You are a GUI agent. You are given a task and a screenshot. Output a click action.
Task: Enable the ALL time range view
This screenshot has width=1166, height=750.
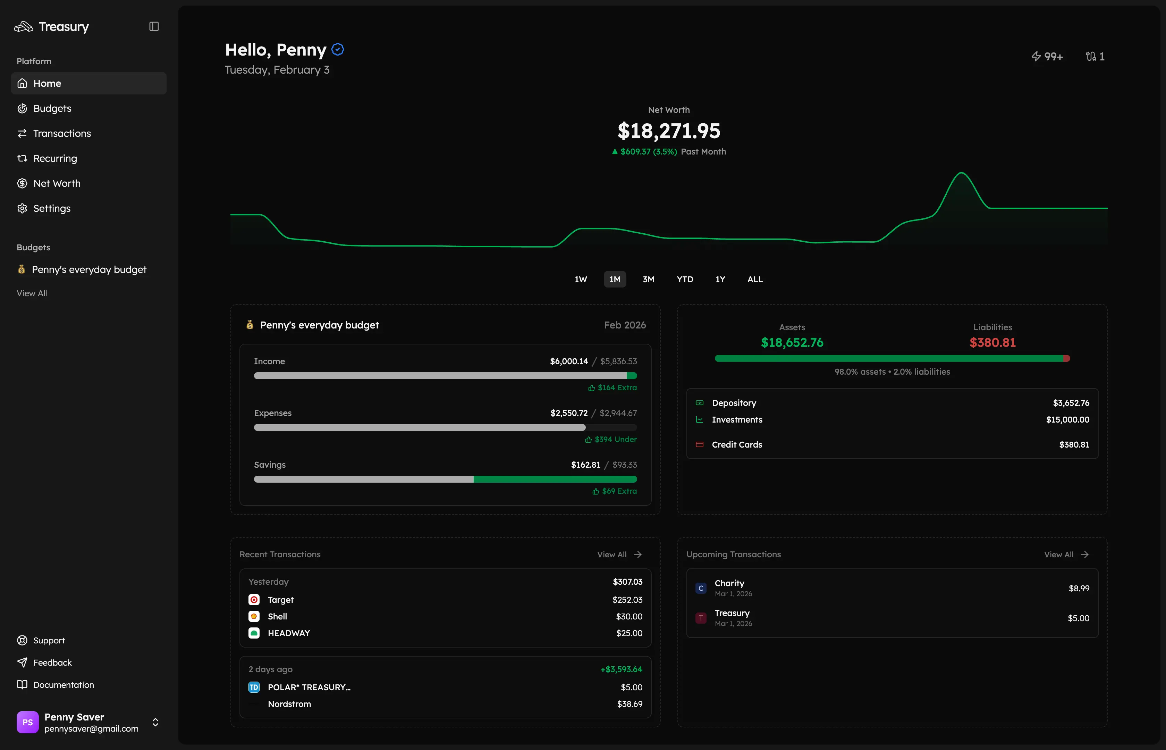[x=755, y=279]
